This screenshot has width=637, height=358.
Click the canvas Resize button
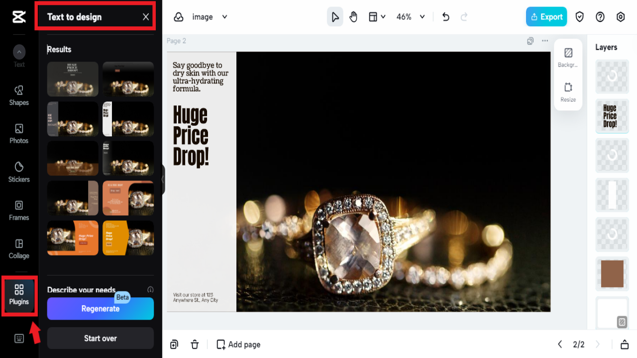click(568, 92)
